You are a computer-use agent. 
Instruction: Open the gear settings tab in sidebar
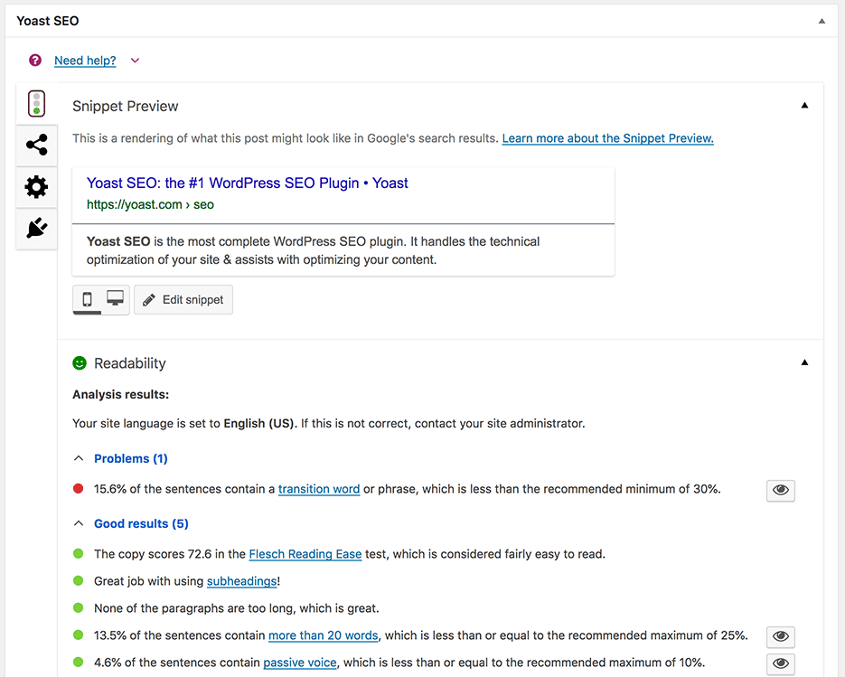tap(36, 187)
